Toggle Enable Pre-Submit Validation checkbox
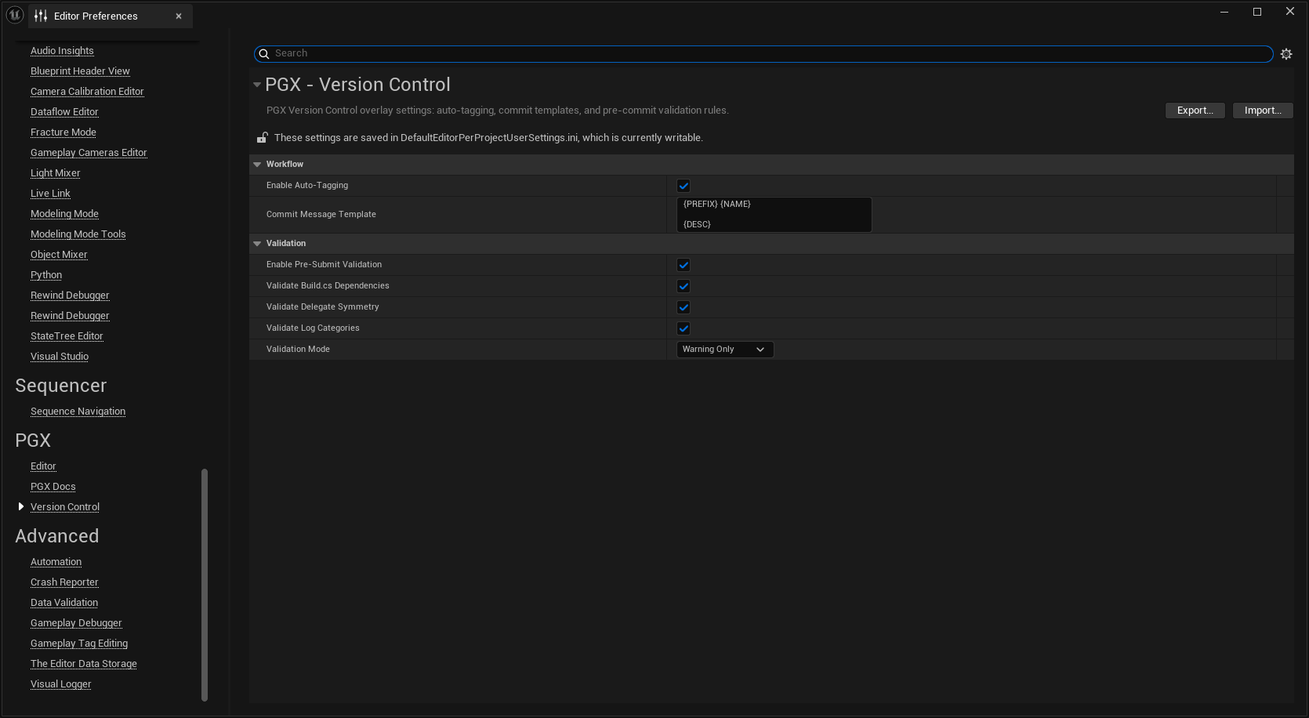 (x=684, y=265)
